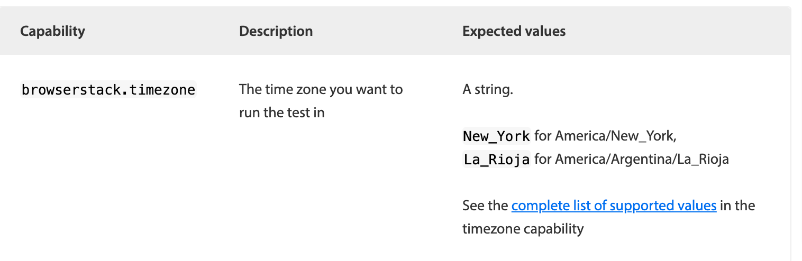Click the Description column header

(x=276, y=31)
